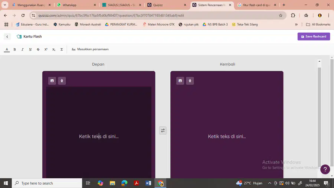Toggle underline text formatting
Viewport: 334px width, 188px height.
(30, 49)
